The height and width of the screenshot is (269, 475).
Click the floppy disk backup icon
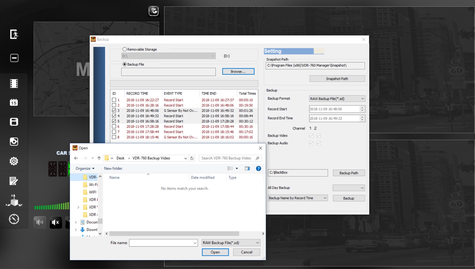click(x=14, y=122)
